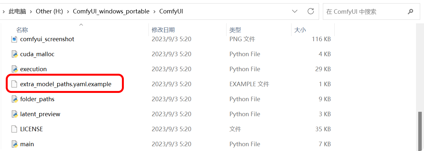Click the refresh button beside address bar
The image size is (424, 151).
tap(310, 11)
